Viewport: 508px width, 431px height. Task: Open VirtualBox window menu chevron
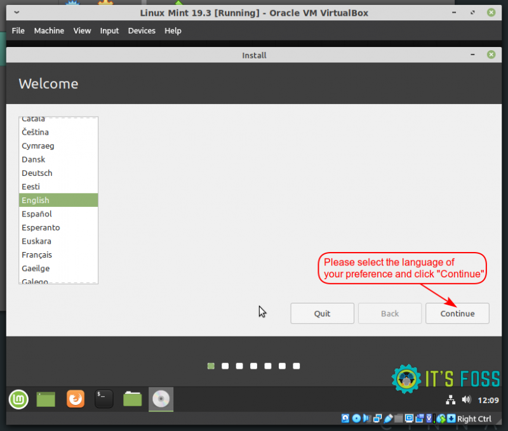[x=17, y=12]
